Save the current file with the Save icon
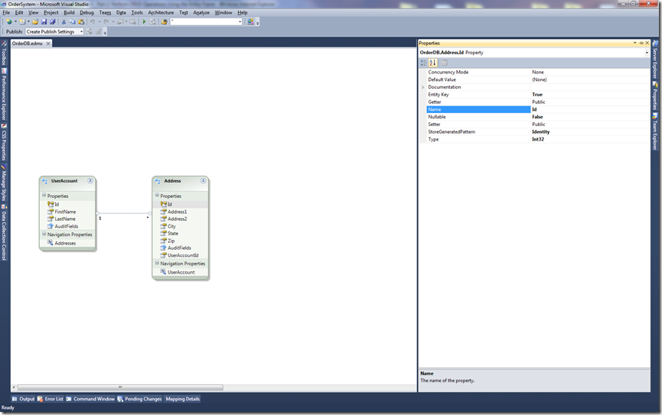The width and height of the screenshot is (662, 415). tap(44, 21)
